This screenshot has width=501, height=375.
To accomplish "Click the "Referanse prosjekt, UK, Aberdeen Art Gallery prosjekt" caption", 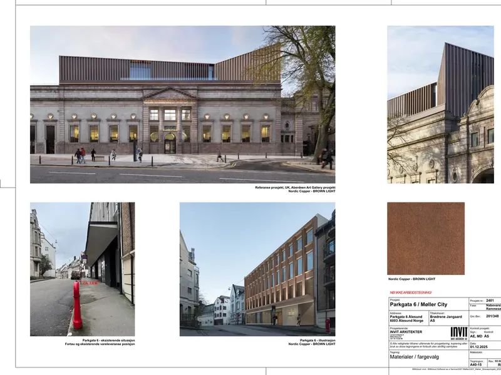I will (x=295, y=187).
